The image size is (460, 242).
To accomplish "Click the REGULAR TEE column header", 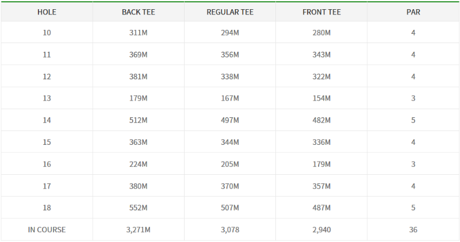I will (x=229, y=12).
